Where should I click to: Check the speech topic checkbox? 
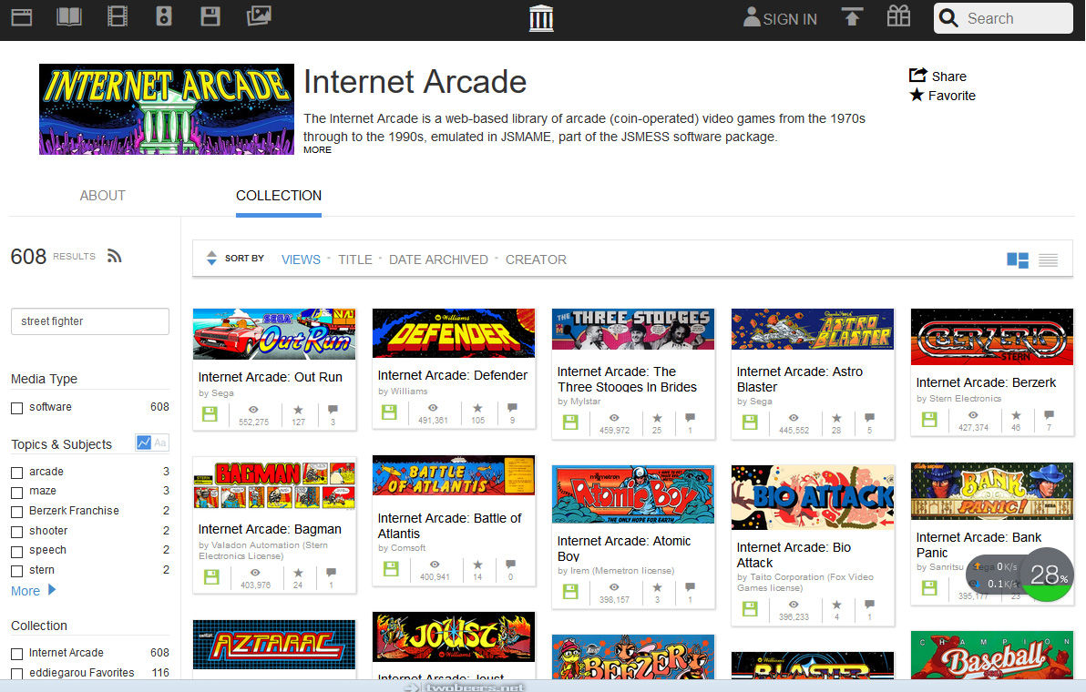17,552
